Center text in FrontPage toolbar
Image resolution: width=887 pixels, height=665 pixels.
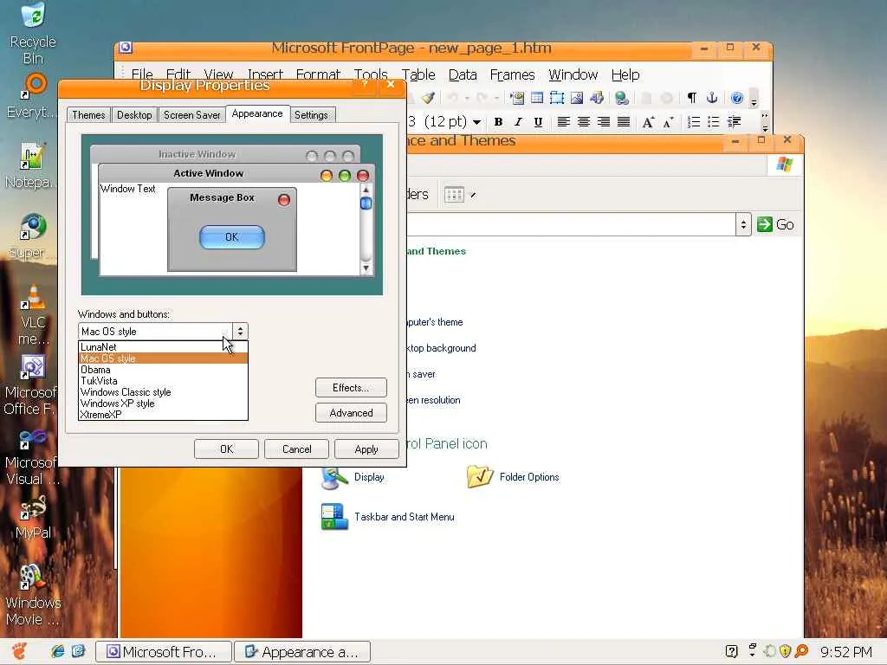(583, 121)
